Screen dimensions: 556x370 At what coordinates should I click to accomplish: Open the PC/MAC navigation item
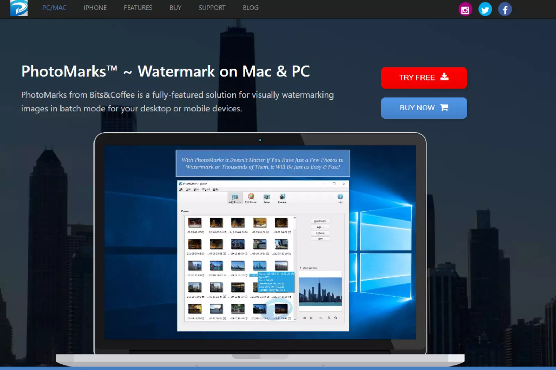pyautogui.click(x=55, y=8)
